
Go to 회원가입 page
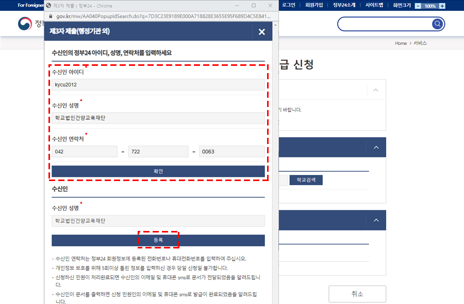click(316, 6)
